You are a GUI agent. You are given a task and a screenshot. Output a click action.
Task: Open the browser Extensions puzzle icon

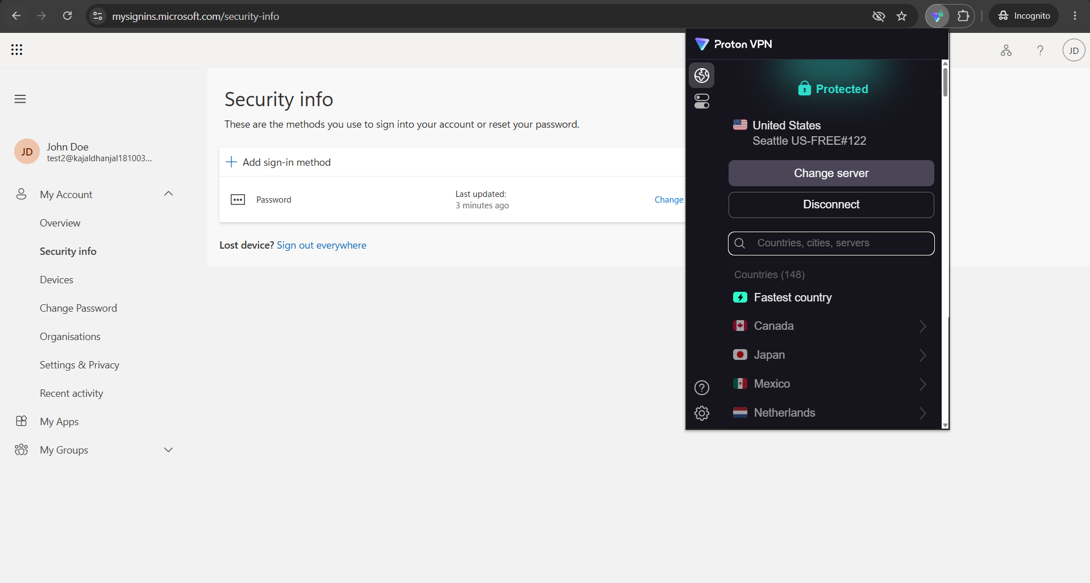tap(963, 16)
